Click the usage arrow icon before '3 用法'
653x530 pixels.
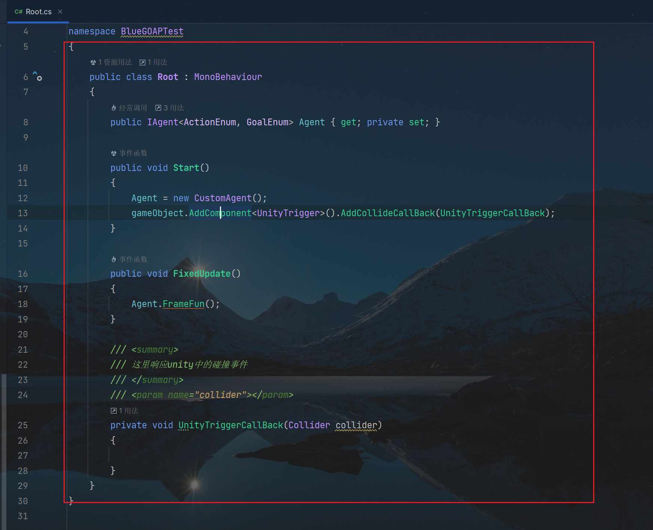tap(158, 108)
